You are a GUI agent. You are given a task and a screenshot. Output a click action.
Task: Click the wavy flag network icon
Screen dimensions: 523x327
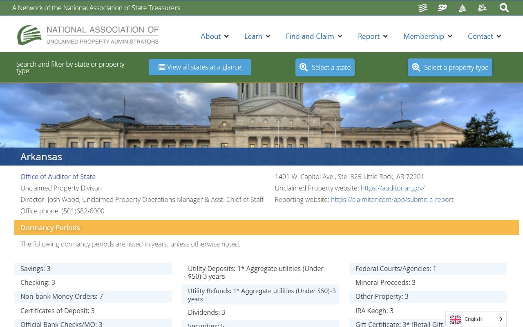click(423, 8)
